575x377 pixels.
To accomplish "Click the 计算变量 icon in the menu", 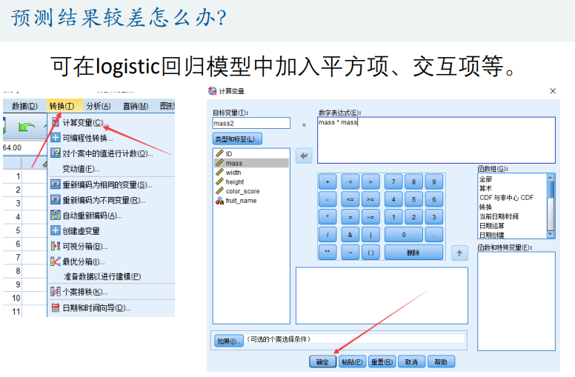I will point(55,123).
